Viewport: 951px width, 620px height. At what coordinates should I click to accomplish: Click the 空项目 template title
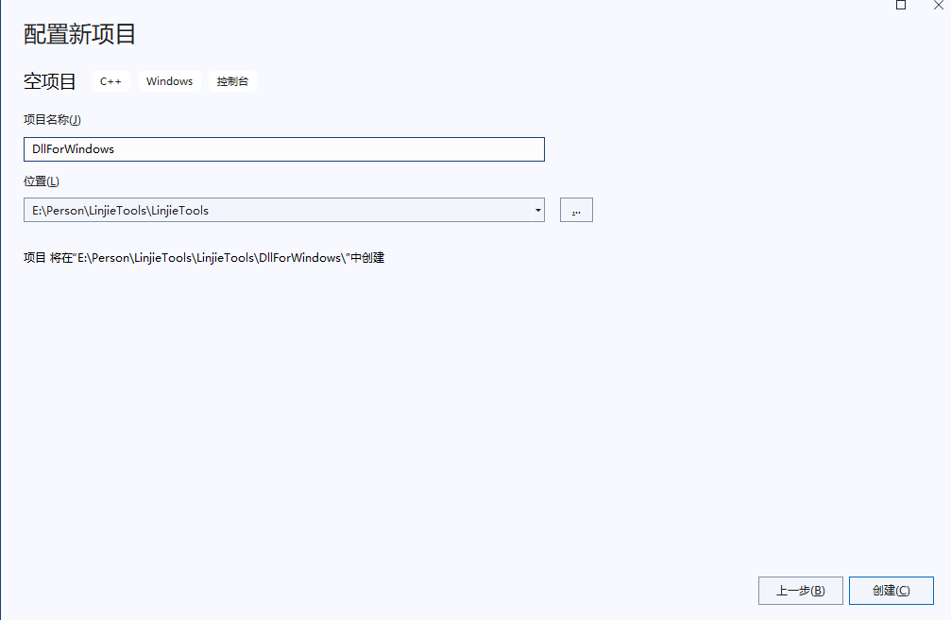[50, 81]
